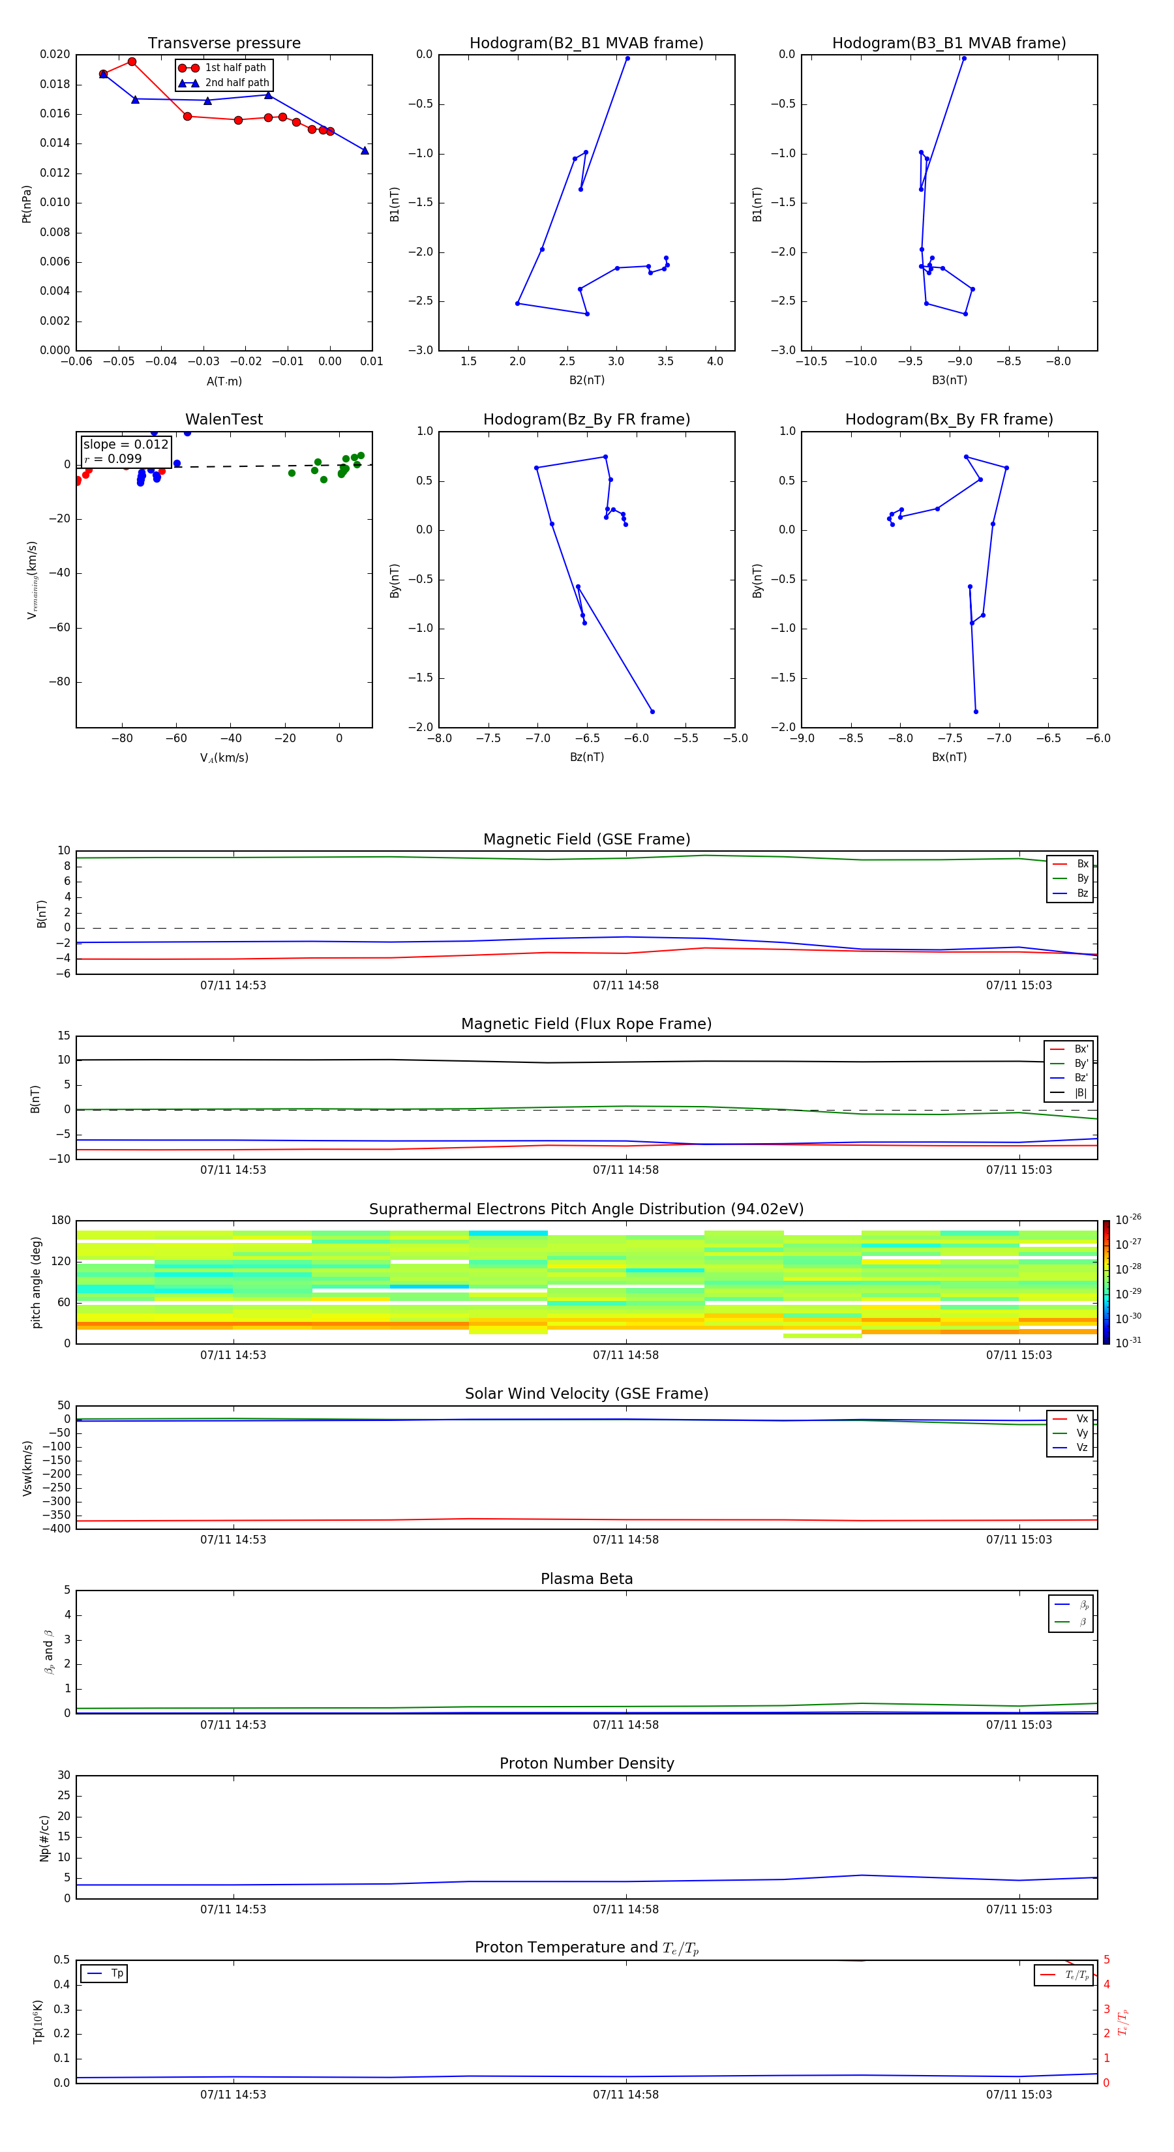Select "Bz'" in the Flux Rope legend
Viewport: 1174px width, 2152px height.
tap(1070, 1078)
